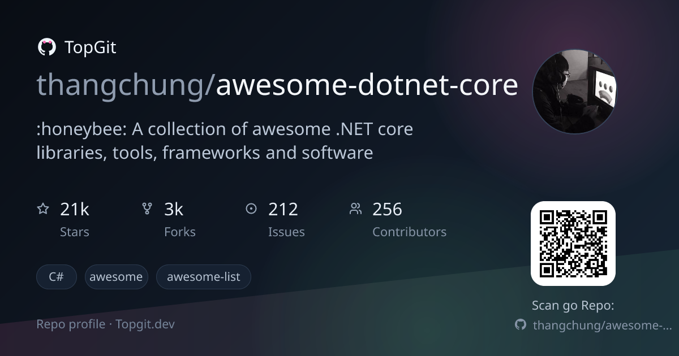Click the thangchung avatar photo

click(574, 92)
